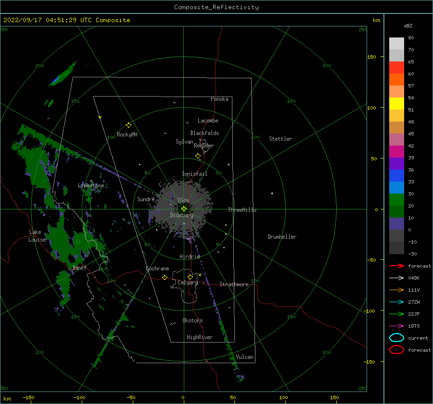
Task: Click the cyan 27ZW arrow icon
Action: click(x=396, y=302)
